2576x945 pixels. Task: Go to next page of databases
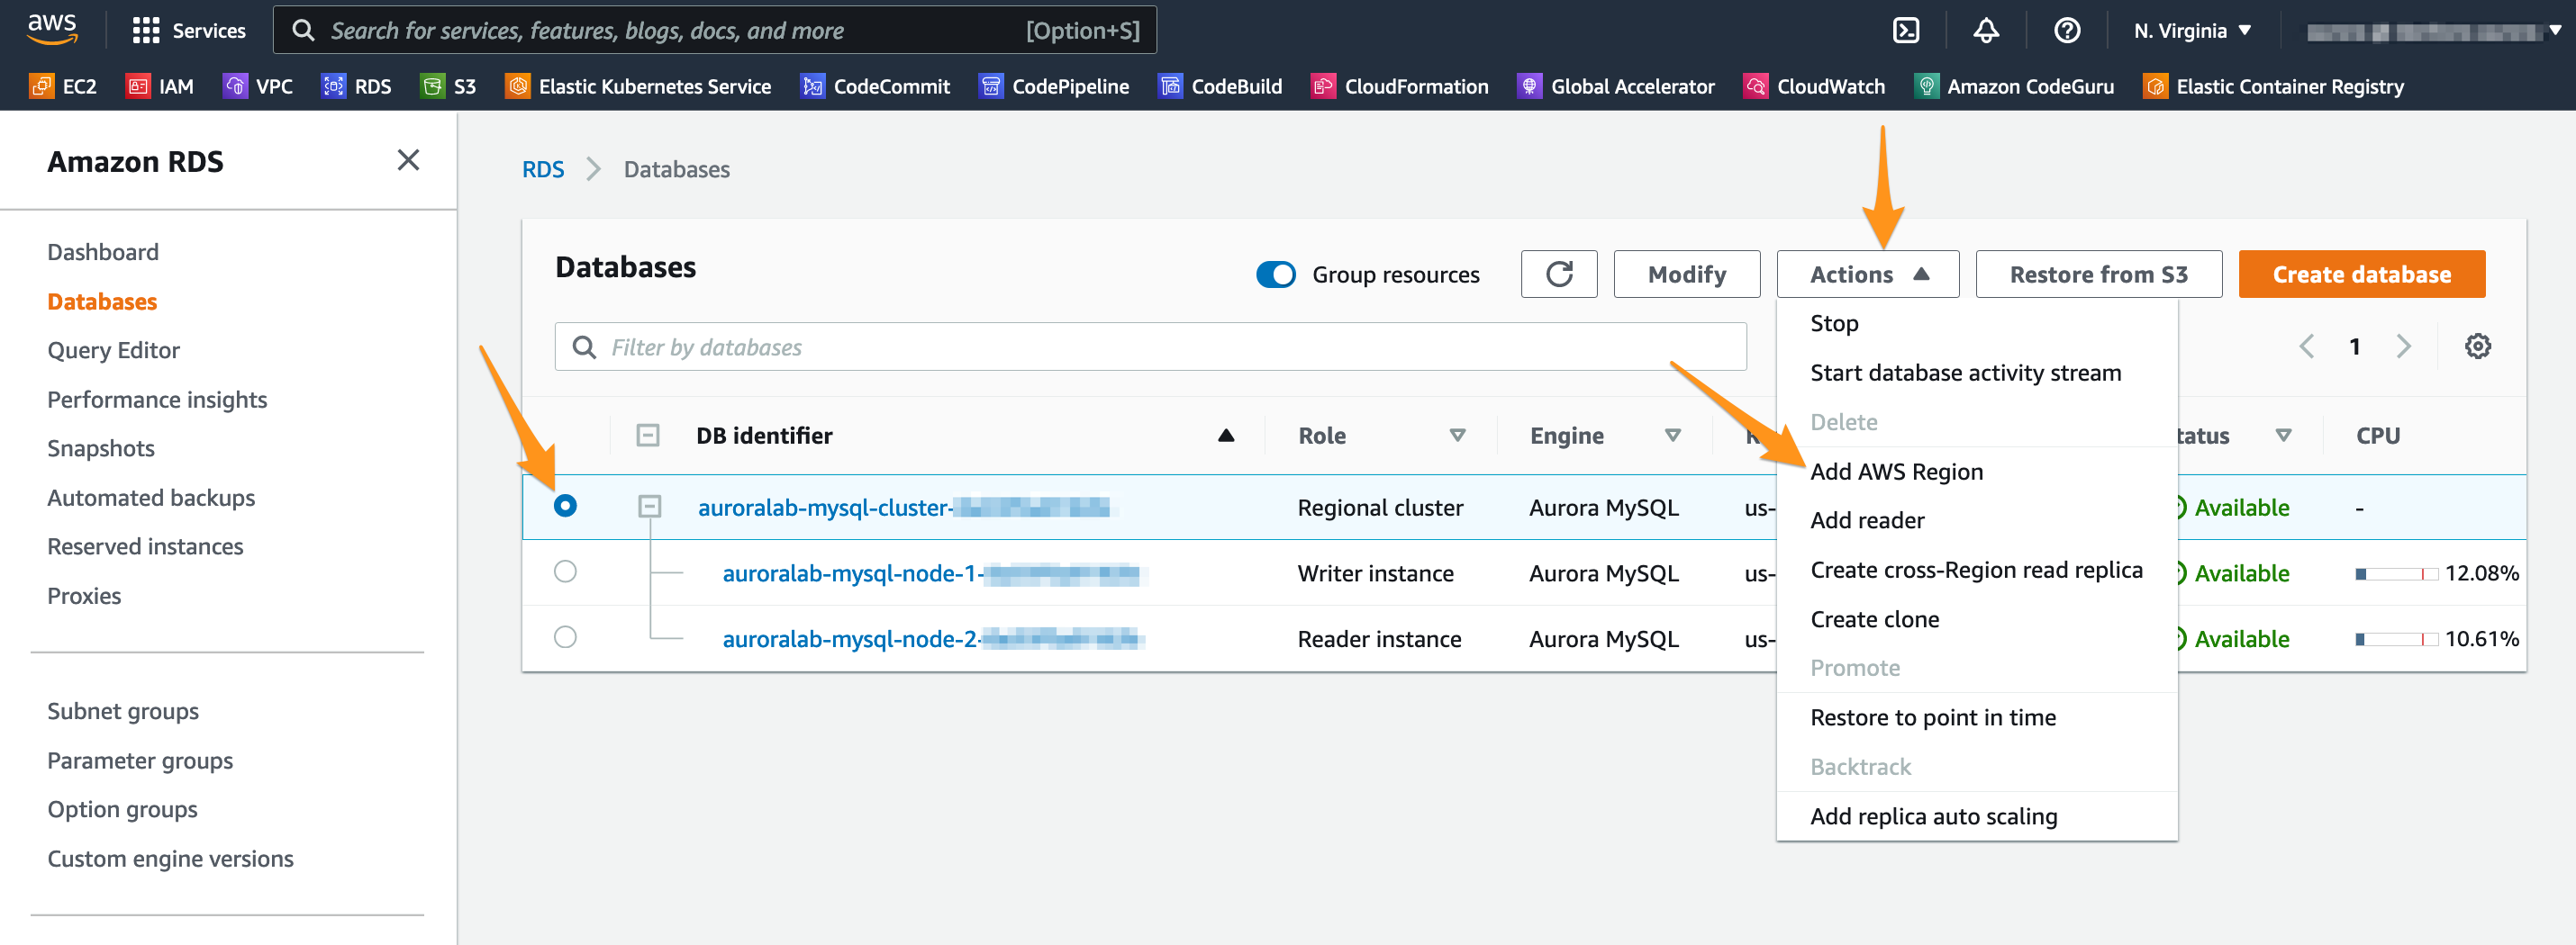(x=2403, y=346)
